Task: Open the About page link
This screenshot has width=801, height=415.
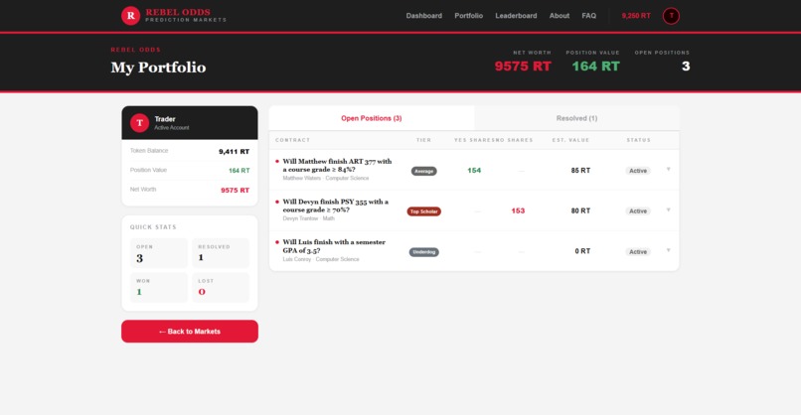Action: pos(560,16)
